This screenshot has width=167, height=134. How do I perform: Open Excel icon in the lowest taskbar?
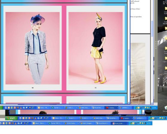click(7, 123)
